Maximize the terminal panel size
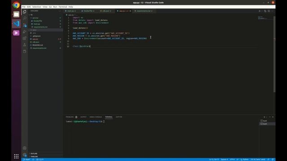Viewport: 287px width, 161px height. pyautogui.click(x=270, y=117)
